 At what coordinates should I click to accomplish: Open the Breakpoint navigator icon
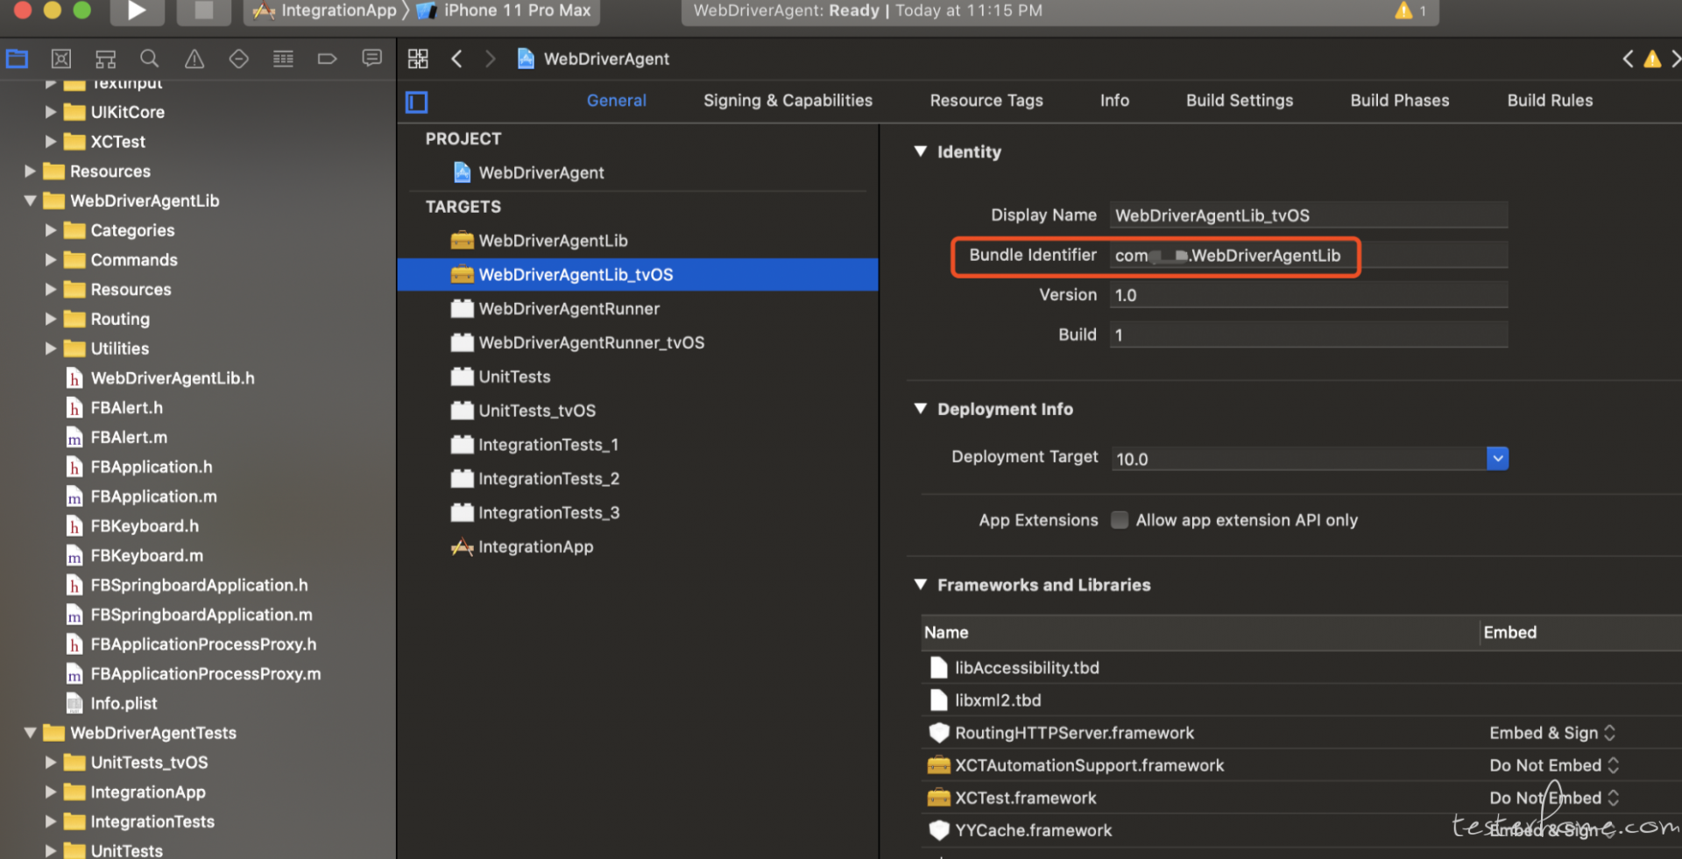(x=327, y=59)
